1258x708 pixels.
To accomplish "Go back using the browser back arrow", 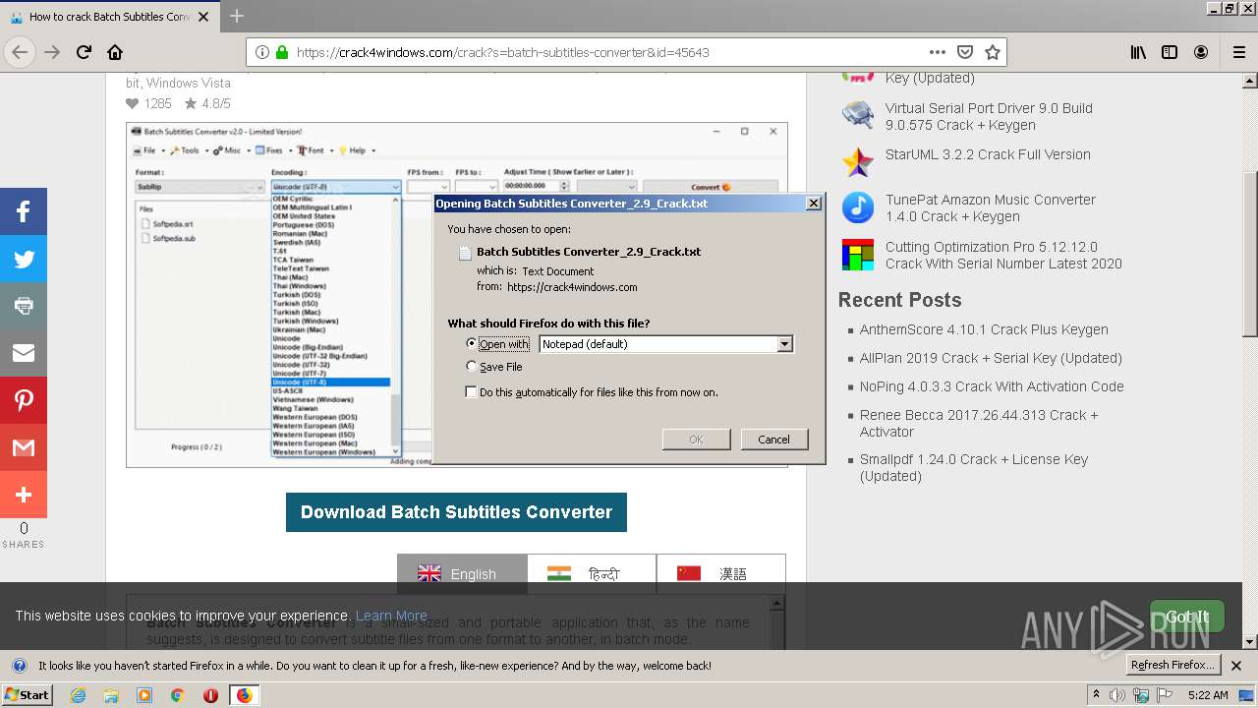I will point(20,52).
